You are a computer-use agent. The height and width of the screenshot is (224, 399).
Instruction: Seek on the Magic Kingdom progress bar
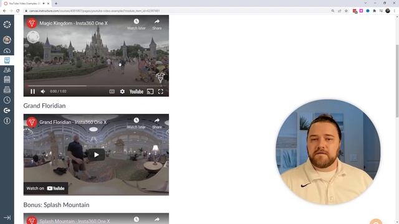[96, 86]
